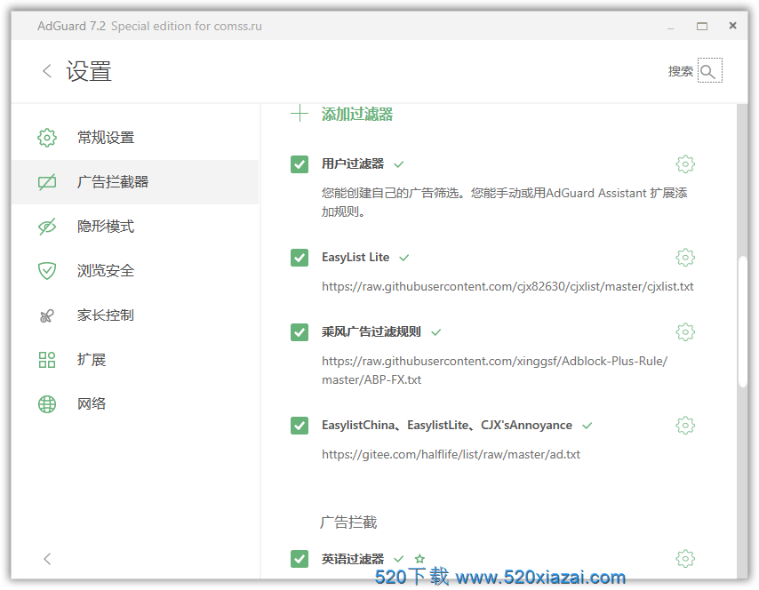The image size is (759, 590).
Task: Uncheck the 用户过滤器 checkbox
Action: pyautogui.click(x=300, y=164)
